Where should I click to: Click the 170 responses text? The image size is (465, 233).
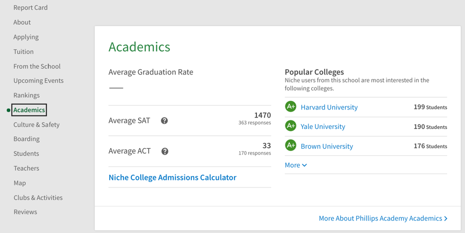coord(255,153)
